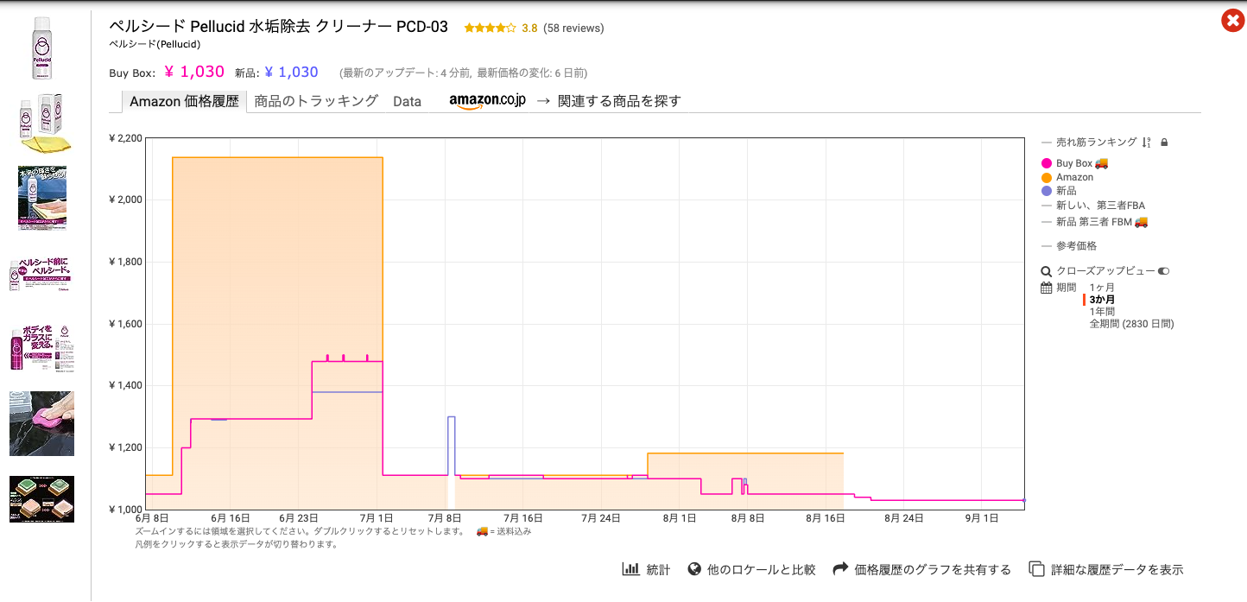Click the 新品 purple color dot
1247x602 pixels.
pos(1047,191)
